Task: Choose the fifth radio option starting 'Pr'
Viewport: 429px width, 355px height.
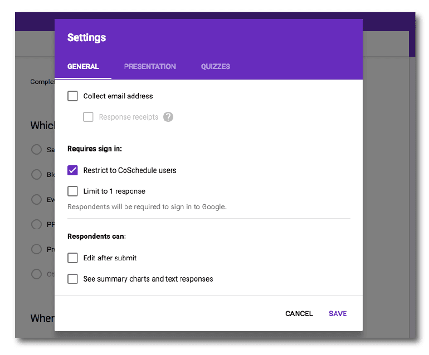Action: pos(37,249)
